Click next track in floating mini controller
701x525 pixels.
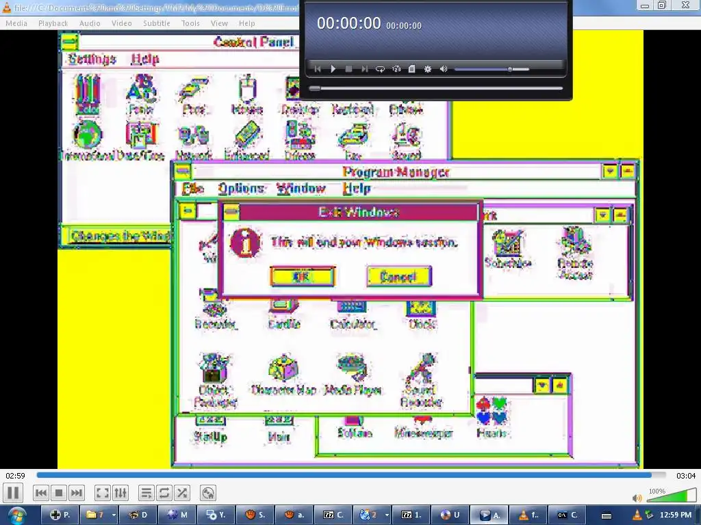tap(364, 69)
